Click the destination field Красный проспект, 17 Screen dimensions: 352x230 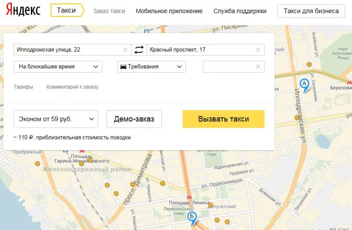pyautogui.click(x=205, y=50)
